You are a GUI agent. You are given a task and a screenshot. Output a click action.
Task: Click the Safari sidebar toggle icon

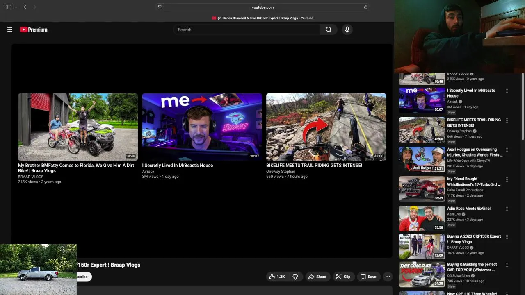click(8, 7)
